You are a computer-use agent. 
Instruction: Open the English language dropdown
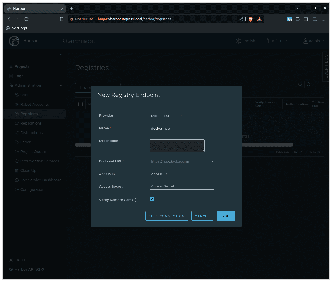[x=247, y=41]
